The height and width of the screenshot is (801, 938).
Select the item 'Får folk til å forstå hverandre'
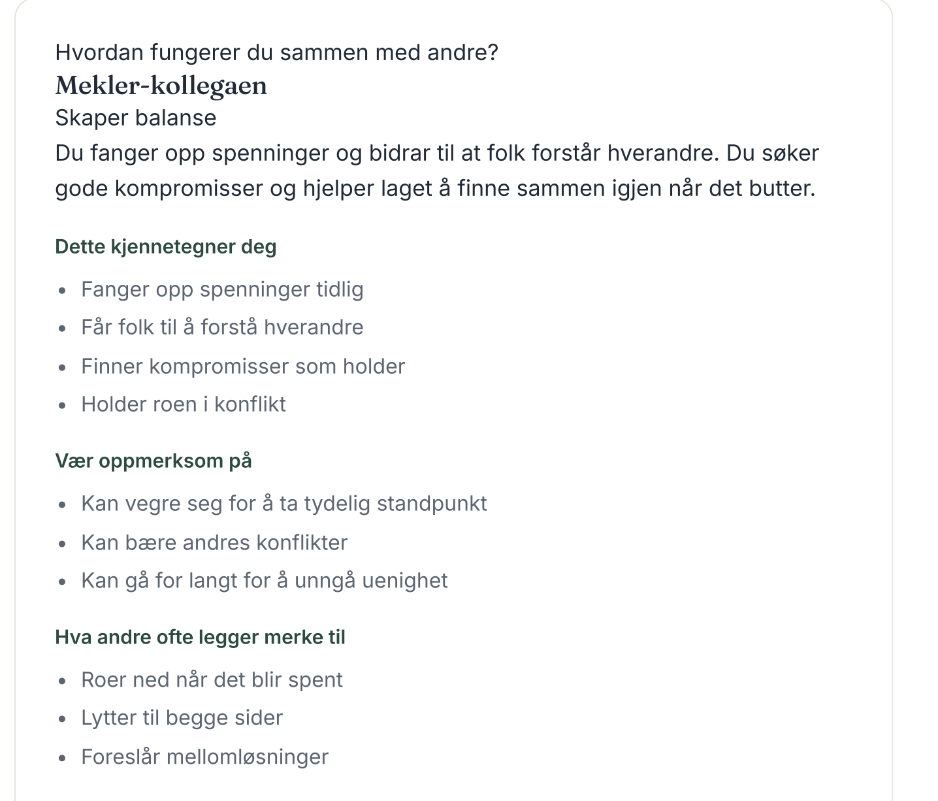click(222, 327)
